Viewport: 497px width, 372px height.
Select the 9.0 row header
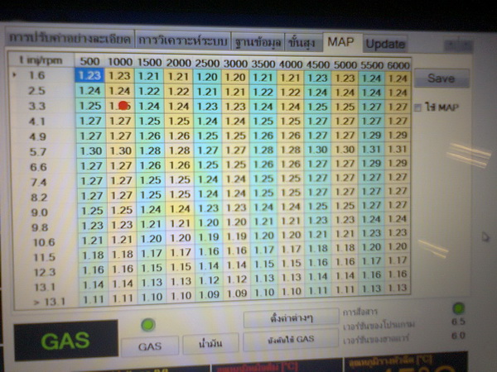[39, 212]
